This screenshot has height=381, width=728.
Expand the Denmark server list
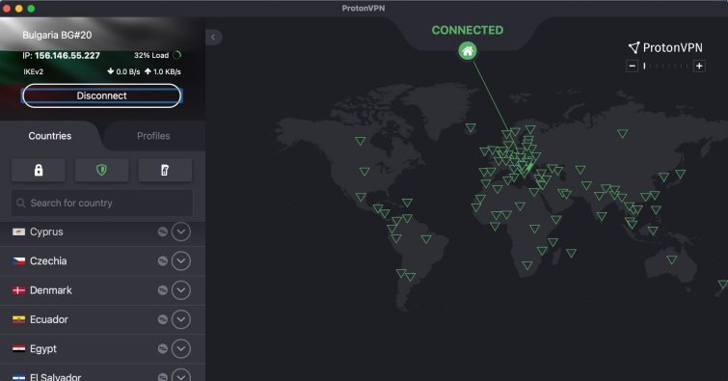pos(181,290)
